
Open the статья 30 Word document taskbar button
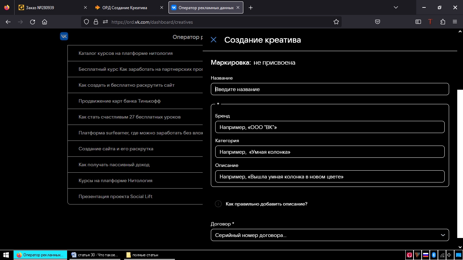(x=95, y=255)
